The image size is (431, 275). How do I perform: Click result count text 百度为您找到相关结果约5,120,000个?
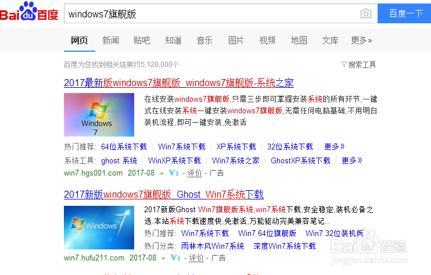click(x=121, y=65)
